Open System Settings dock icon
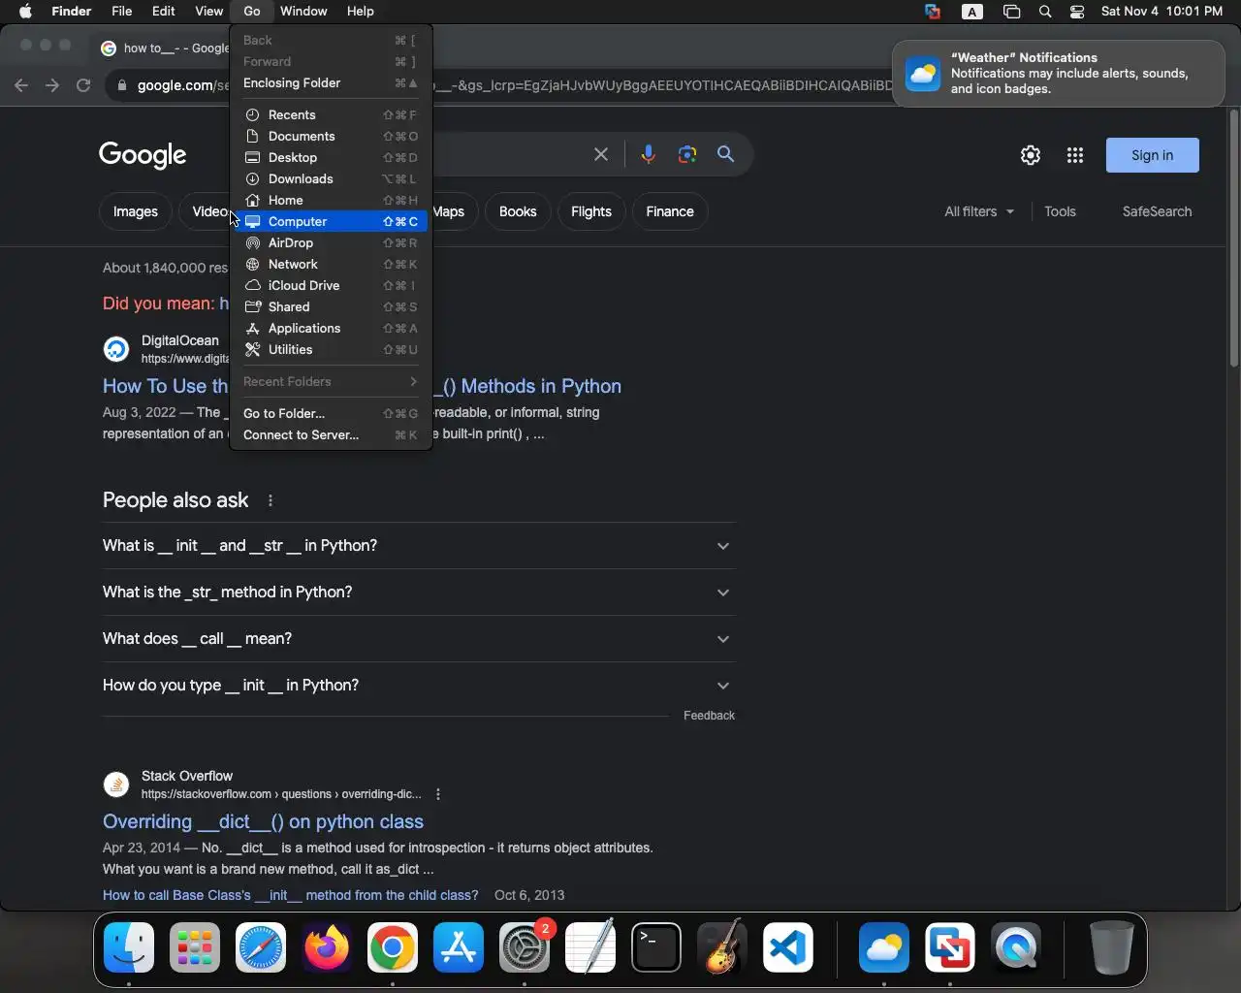Viewport: 1241px width, 993px height. (x=525, y=947)
